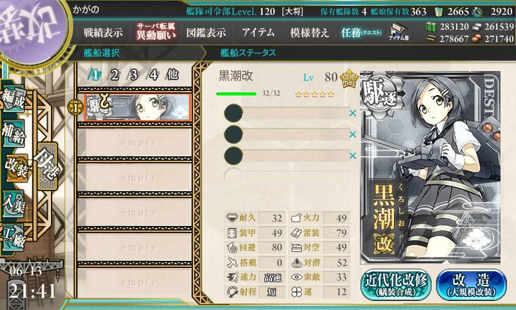This screenshot has height=310, width=516.
Task: Open 図鑑表示 encyclopedia menu
Action: [206, 32]
